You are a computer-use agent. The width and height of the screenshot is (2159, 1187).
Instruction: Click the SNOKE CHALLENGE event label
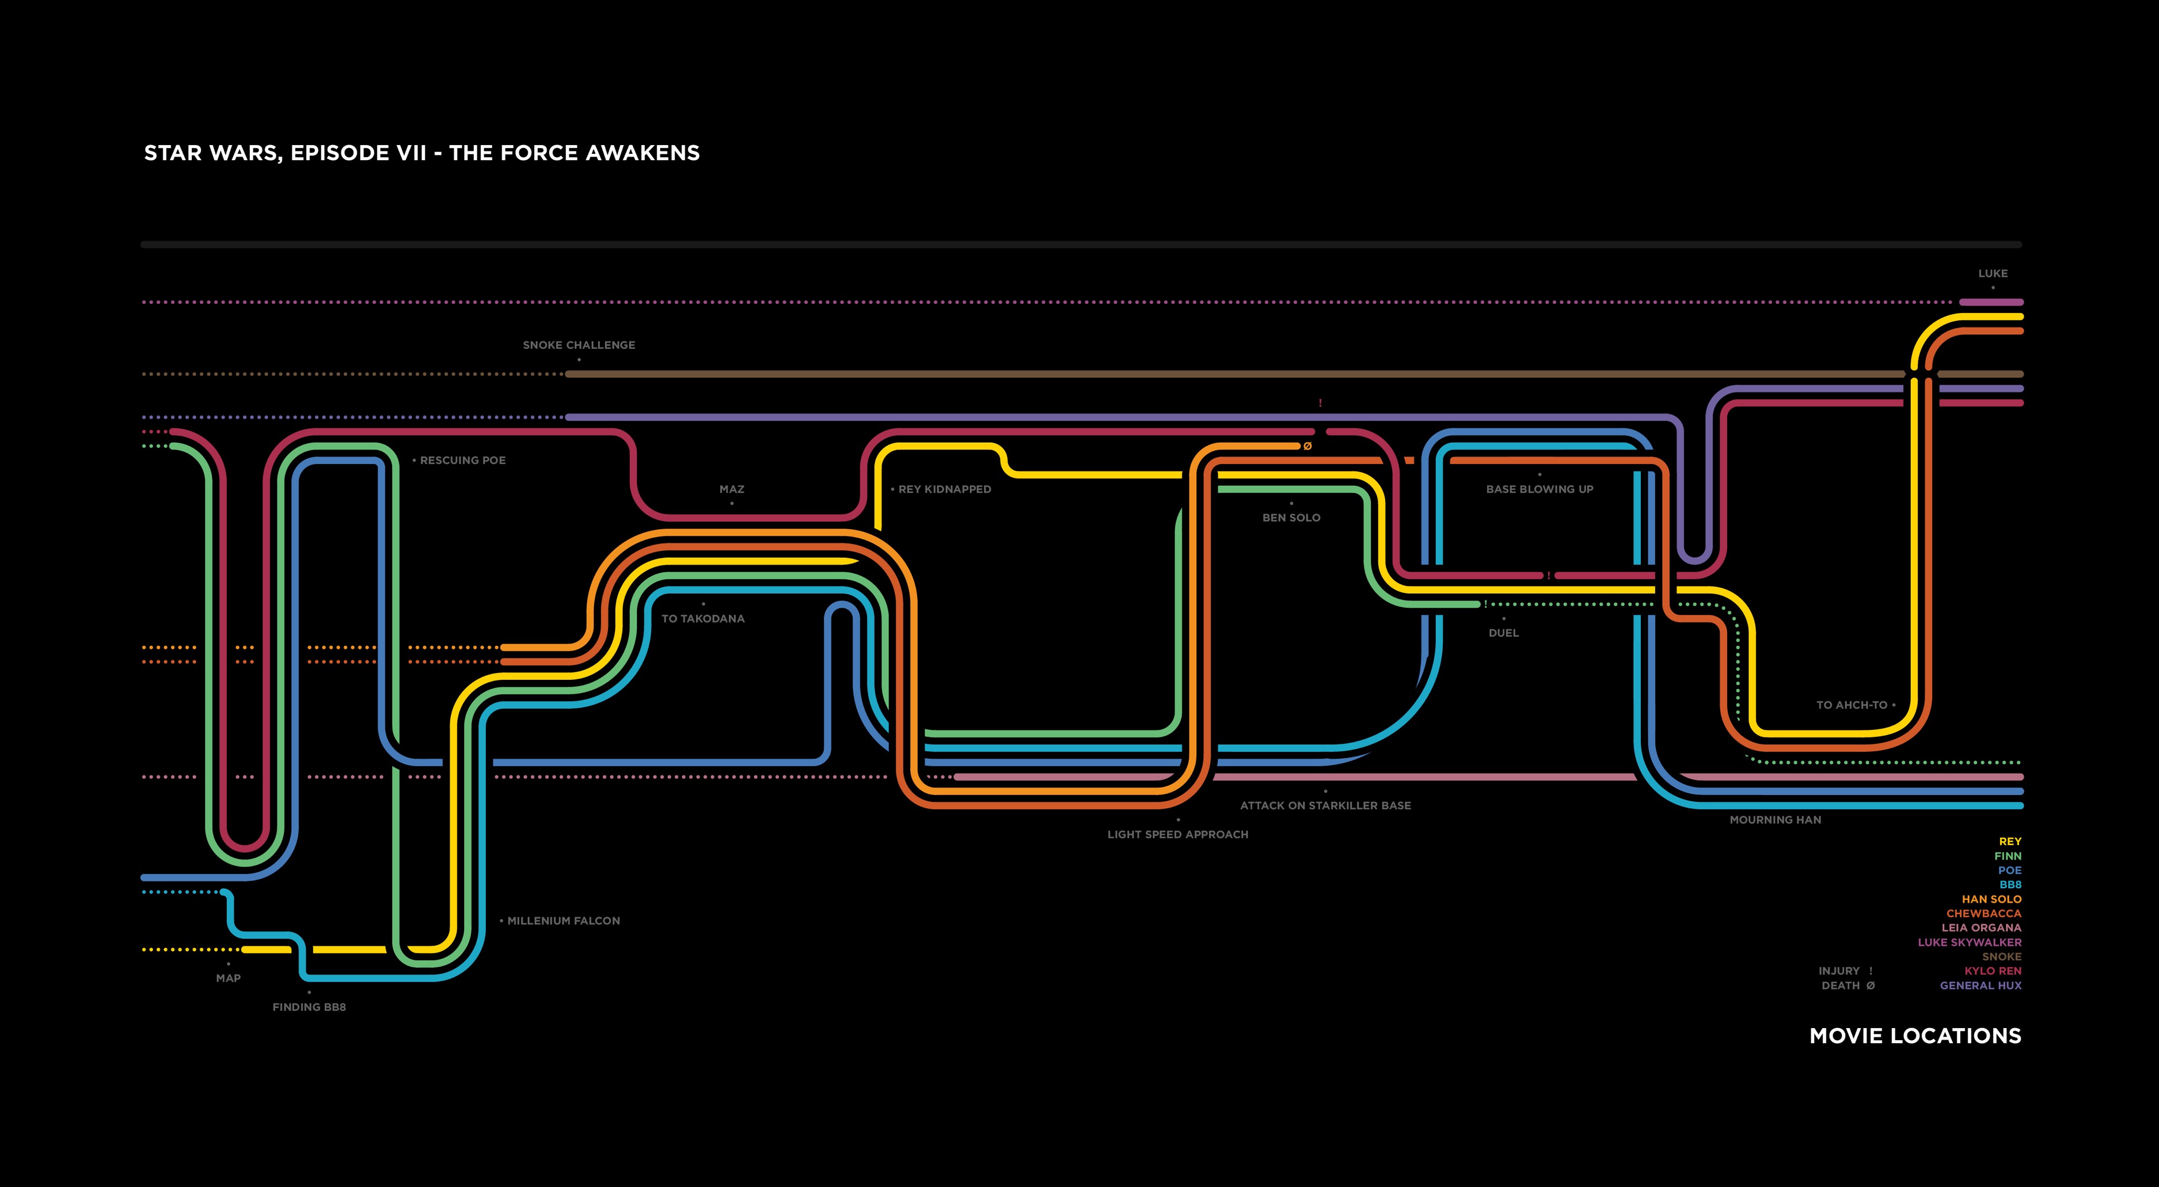pyautogui.click(x=578, y=345)
